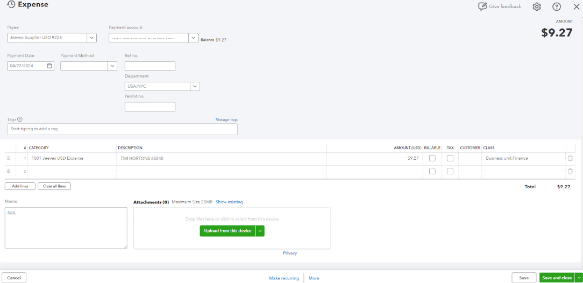
Task: Click into the Ref no. field
Action: [x=150, y=66]
